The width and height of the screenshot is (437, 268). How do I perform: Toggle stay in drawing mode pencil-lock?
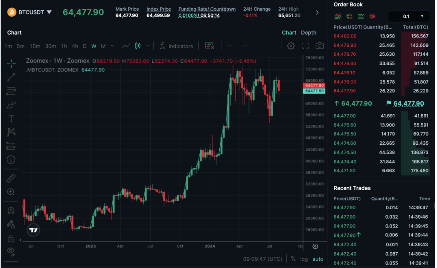pos(11,224)
